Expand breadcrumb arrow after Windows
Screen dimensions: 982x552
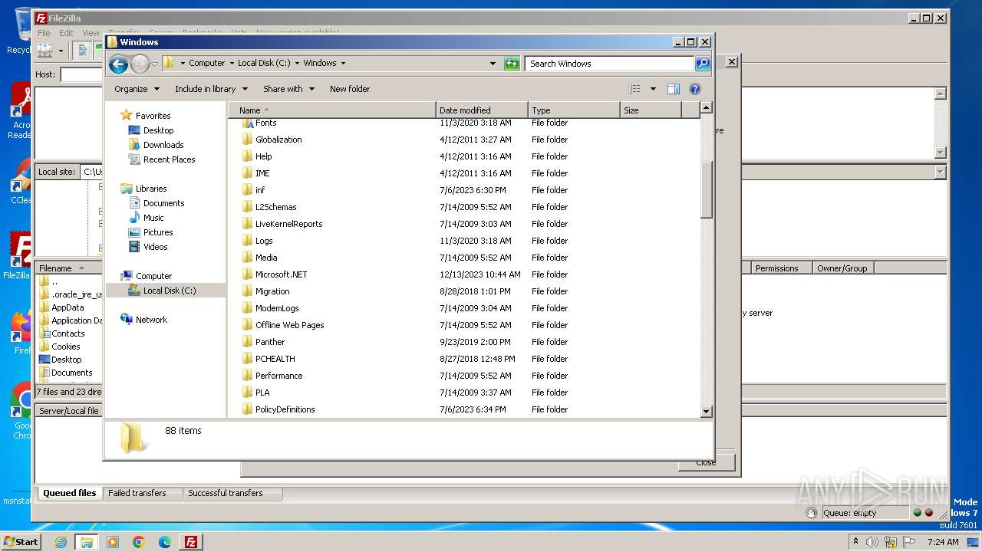343,64
